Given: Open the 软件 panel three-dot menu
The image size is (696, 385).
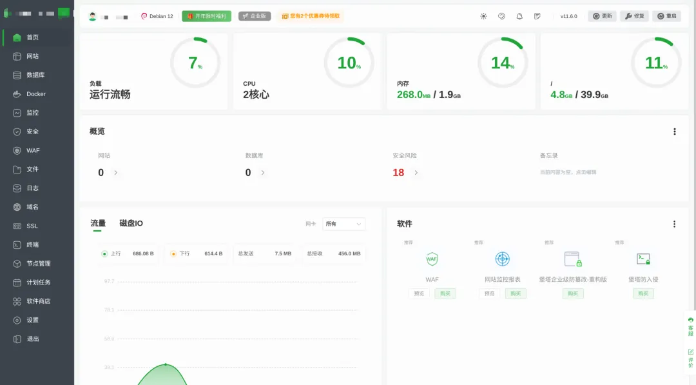Looking at the screenshot, I should click(674, 224).
